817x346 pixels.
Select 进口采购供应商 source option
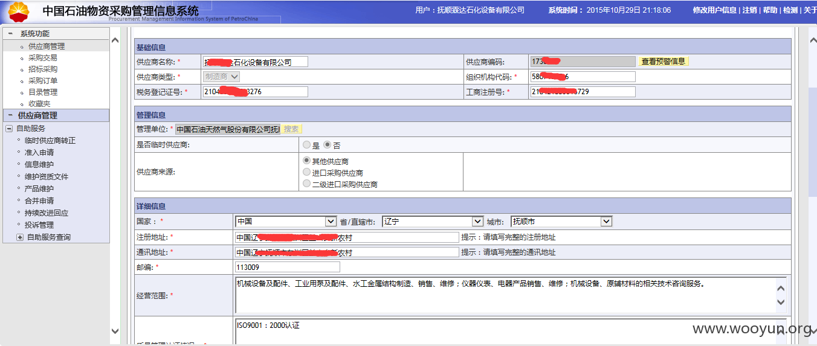tap(307, 173)
